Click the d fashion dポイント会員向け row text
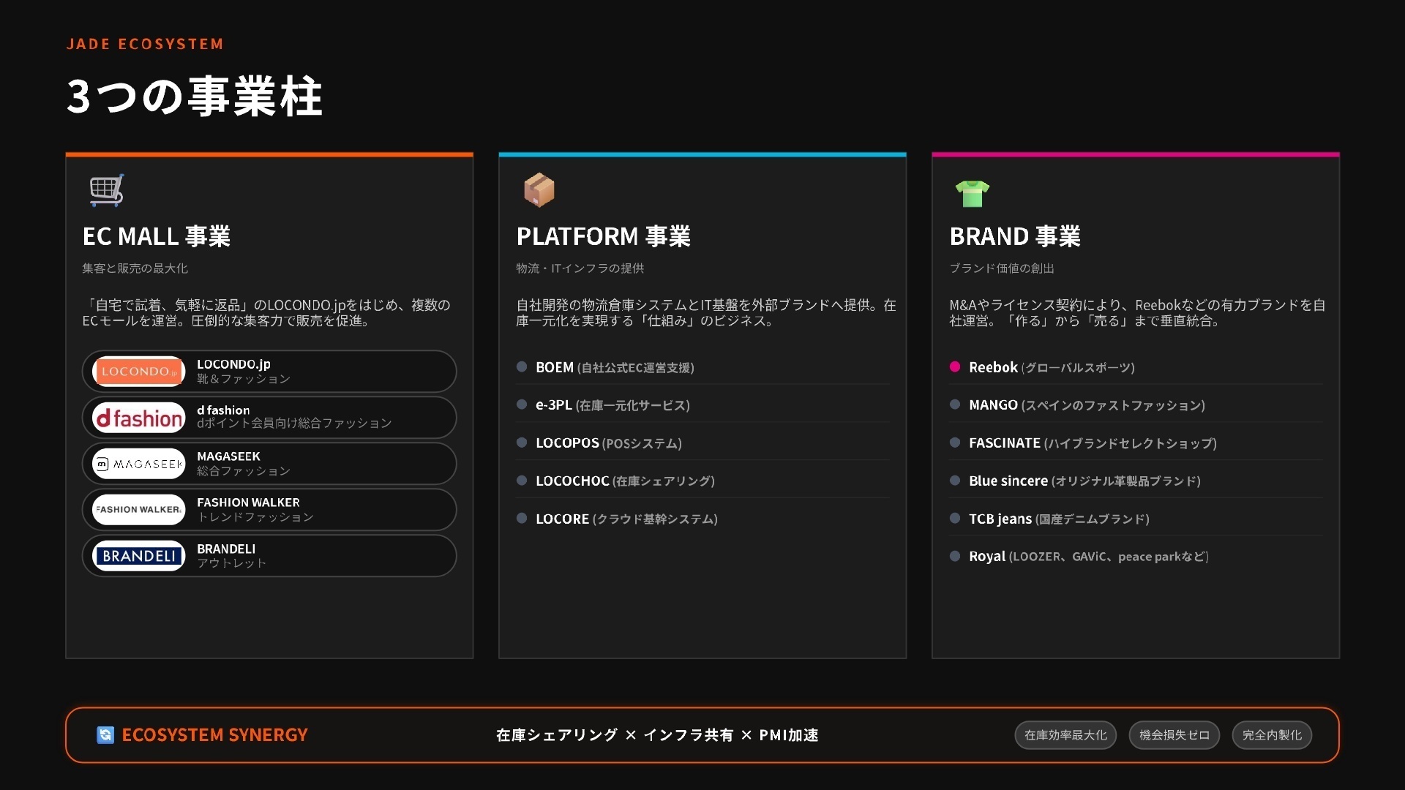1405x790 pixels. pyautogui.click(x=294, y=417)
